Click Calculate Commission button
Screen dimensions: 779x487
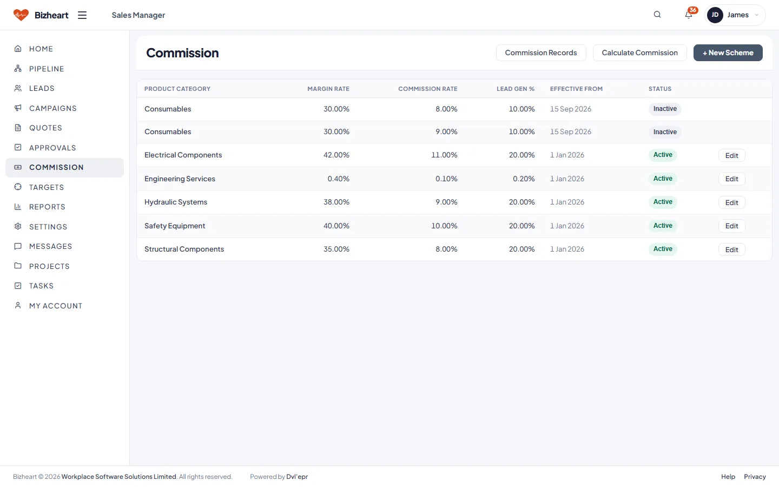pyautogui.click(x=640, y=52)
